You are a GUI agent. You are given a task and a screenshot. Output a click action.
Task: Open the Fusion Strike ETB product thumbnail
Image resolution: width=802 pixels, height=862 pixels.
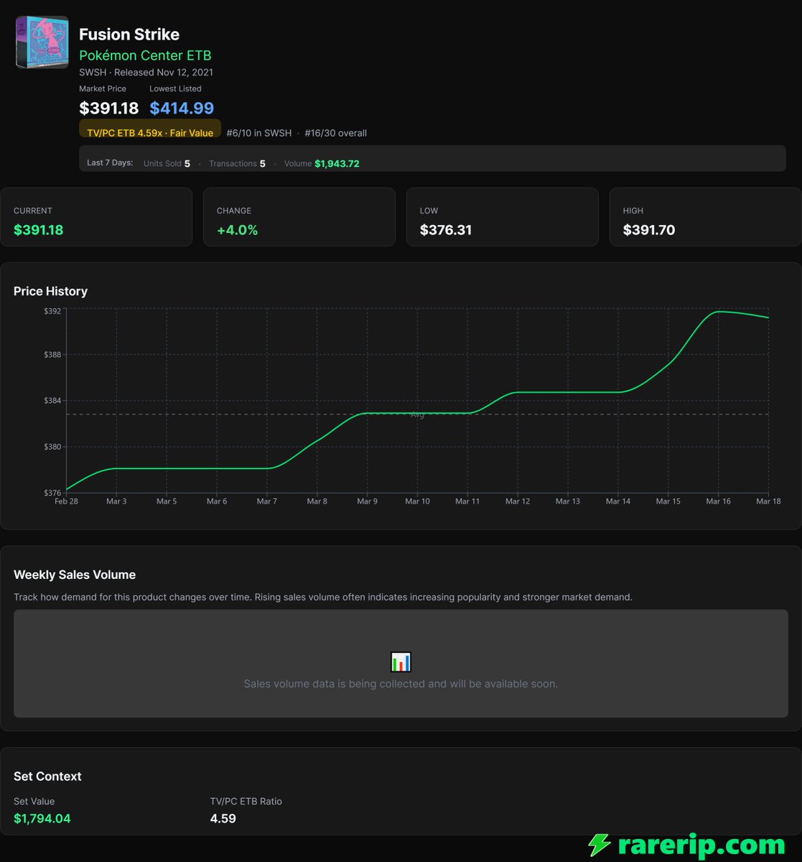click(x=42, y=42)
